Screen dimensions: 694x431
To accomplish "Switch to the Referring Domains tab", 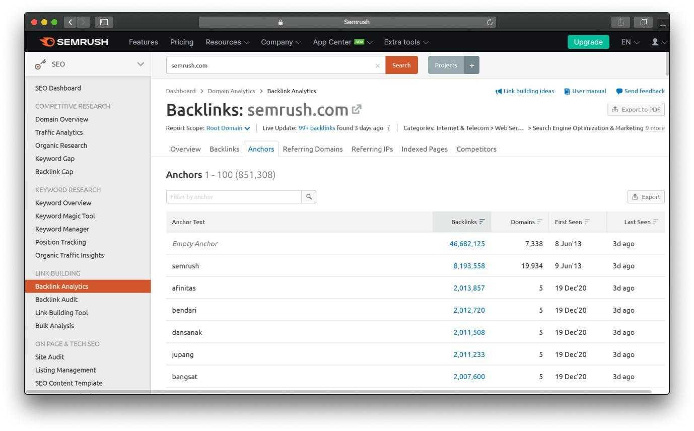I will coord(312,149).
